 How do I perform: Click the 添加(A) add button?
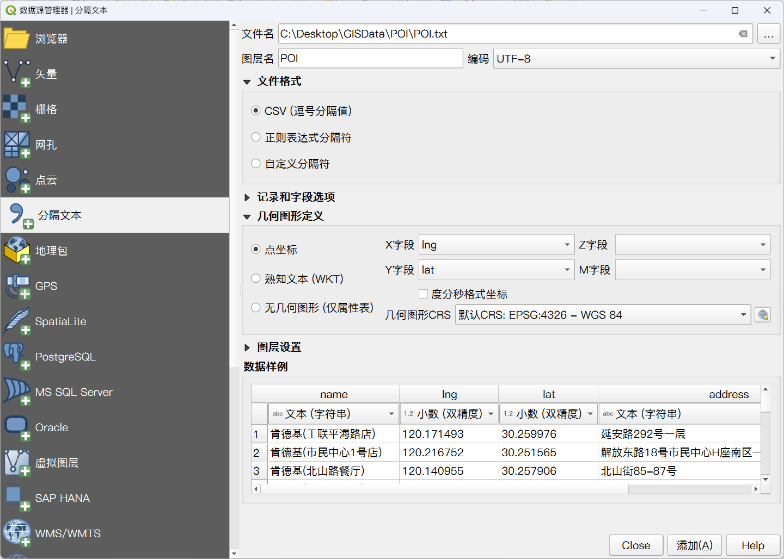tap(695, 545)
